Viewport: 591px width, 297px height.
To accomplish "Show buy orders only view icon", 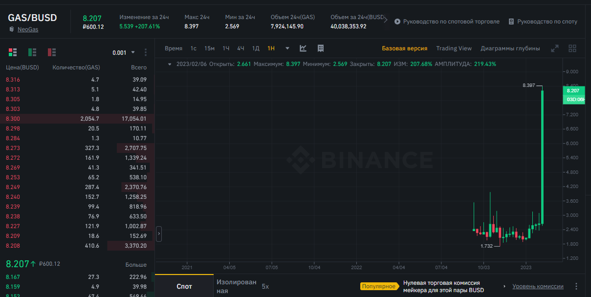I will point(32,52).
